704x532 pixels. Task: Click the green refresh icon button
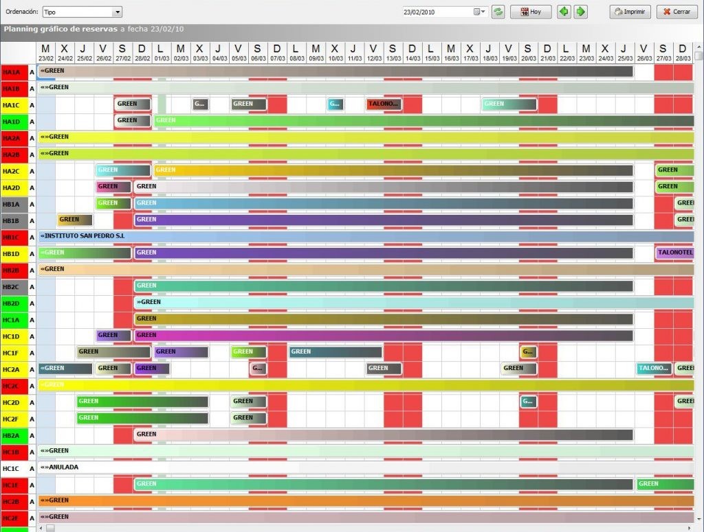[498, 12]
